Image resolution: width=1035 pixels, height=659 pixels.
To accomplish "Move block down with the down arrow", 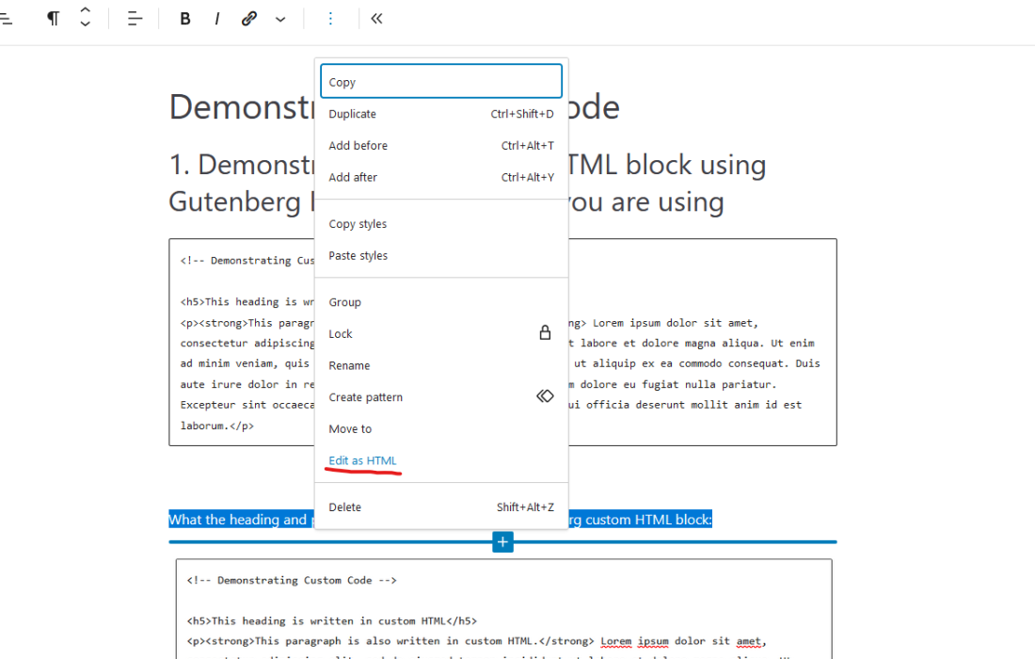I will [85, 24].
